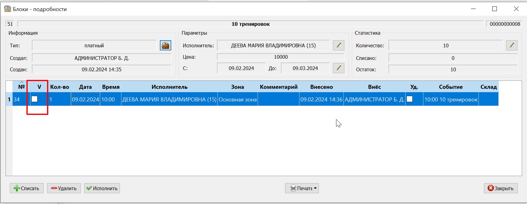Open the Печать dropdown button
This screenshot has width=527, height=204.
(x=302, y=188)
